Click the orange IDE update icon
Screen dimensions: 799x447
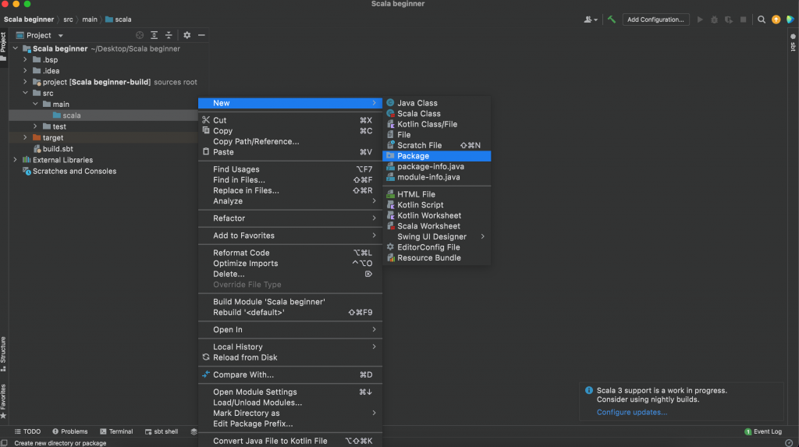click(776, 20)
